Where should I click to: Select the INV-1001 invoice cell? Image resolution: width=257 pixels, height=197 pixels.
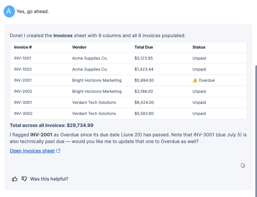(x=23, y=58)
